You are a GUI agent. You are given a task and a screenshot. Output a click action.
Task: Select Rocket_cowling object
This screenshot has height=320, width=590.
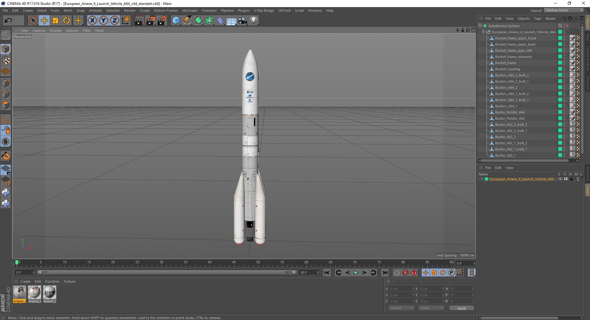[x=507, y=69]
